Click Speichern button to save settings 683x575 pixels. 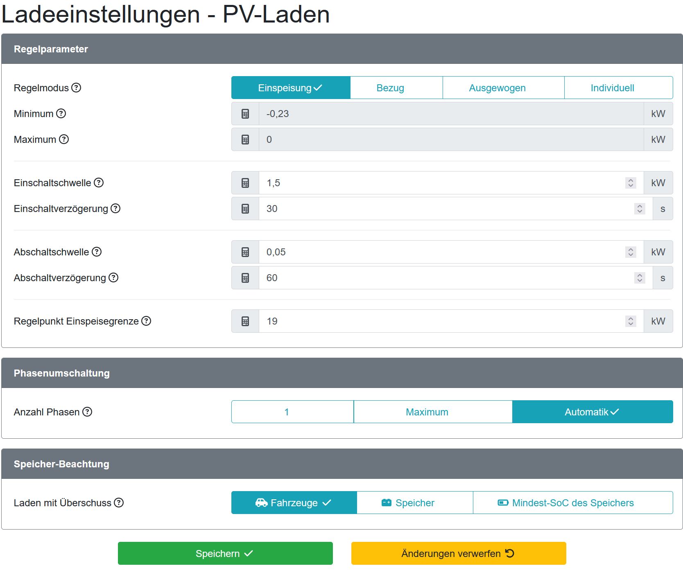[225, 553]
